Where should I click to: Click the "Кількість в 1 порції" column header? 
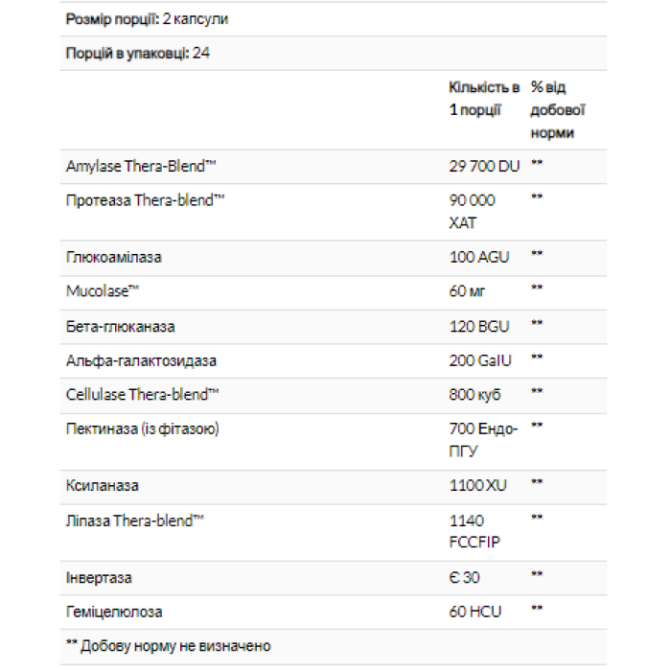(484, 99)
